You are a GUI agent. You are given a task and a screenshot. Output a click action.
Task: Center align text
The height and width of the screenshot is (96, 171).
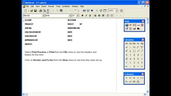[x=99, y=15]
